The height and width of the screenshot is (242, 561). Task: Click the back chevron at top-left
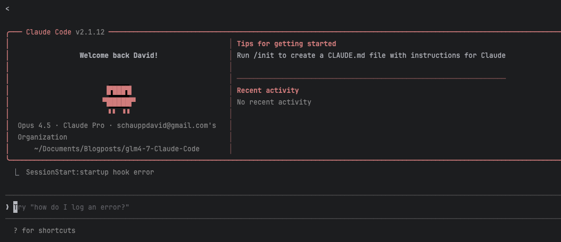(7, 9)
